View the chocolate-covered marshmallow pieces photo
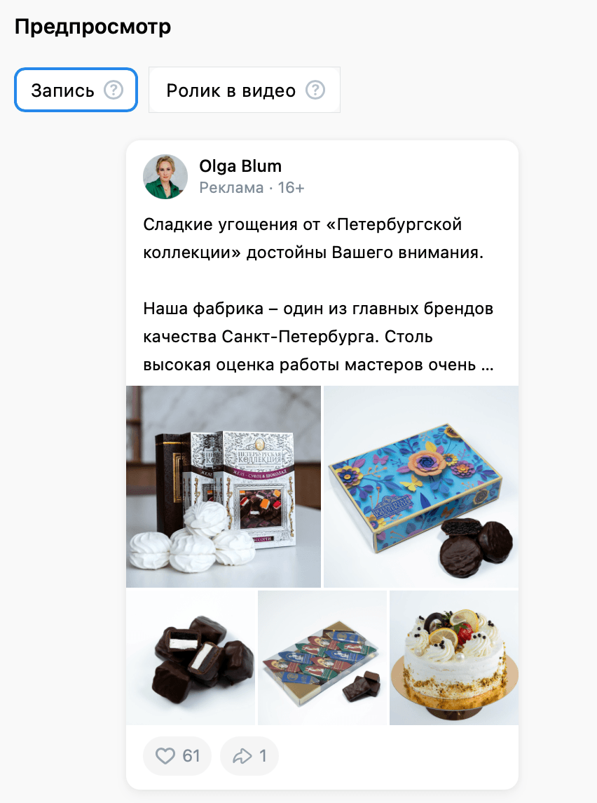 (x=191, y=658)
